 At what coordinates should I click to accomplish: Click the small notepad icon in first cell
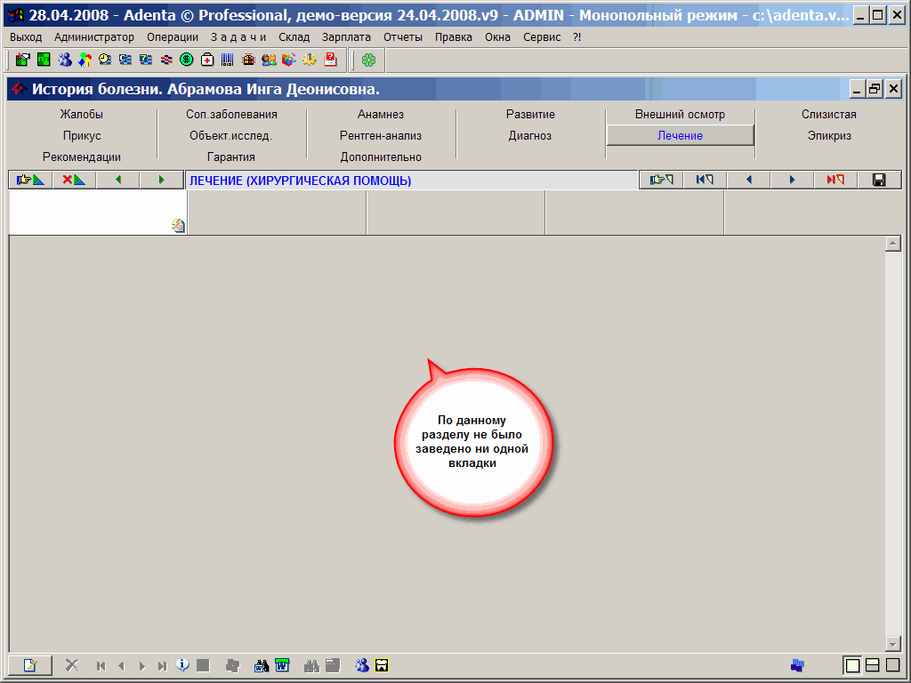point(178,226)
